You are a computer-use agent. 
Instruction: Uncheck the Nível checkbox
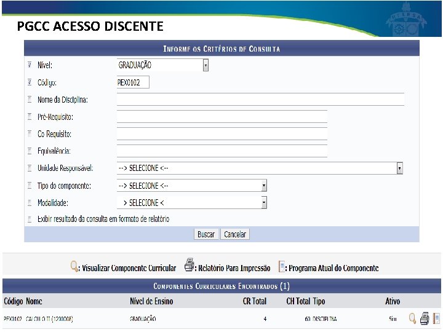[30, 65]
